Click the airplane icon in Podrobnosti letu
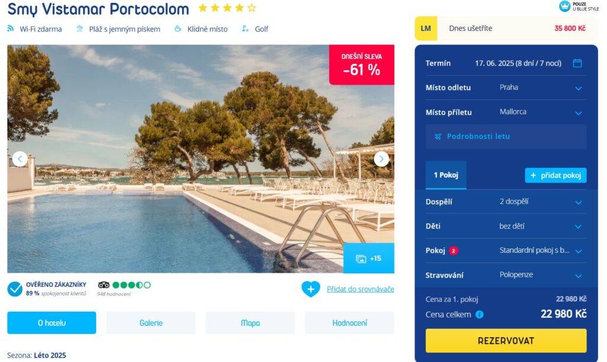The height and width of the screenshot is (362, 607). coord(438,137)
